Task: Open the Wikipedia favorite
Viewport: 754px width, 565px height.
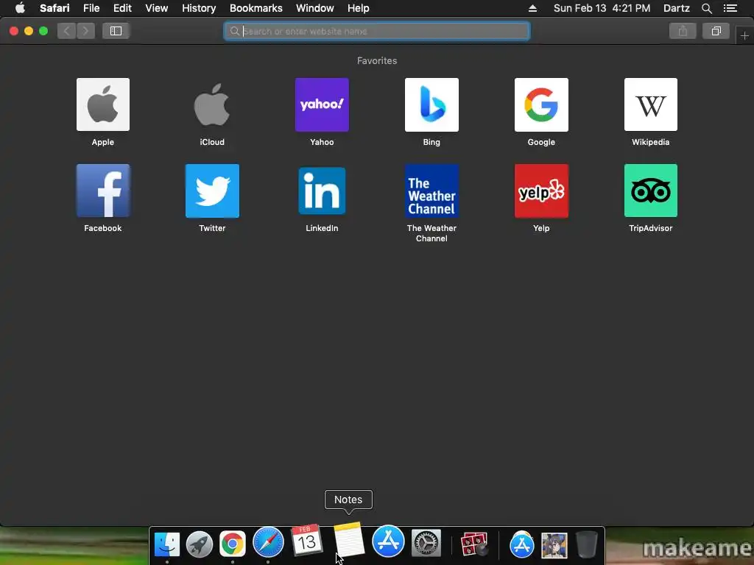Action: coord(651,104)
